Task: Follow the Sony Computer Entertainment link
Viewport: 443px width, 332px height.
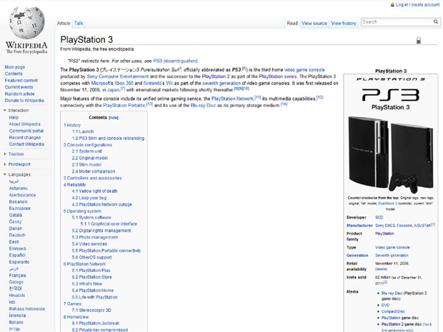Action: pyautogui.click(x=117, y=76)
